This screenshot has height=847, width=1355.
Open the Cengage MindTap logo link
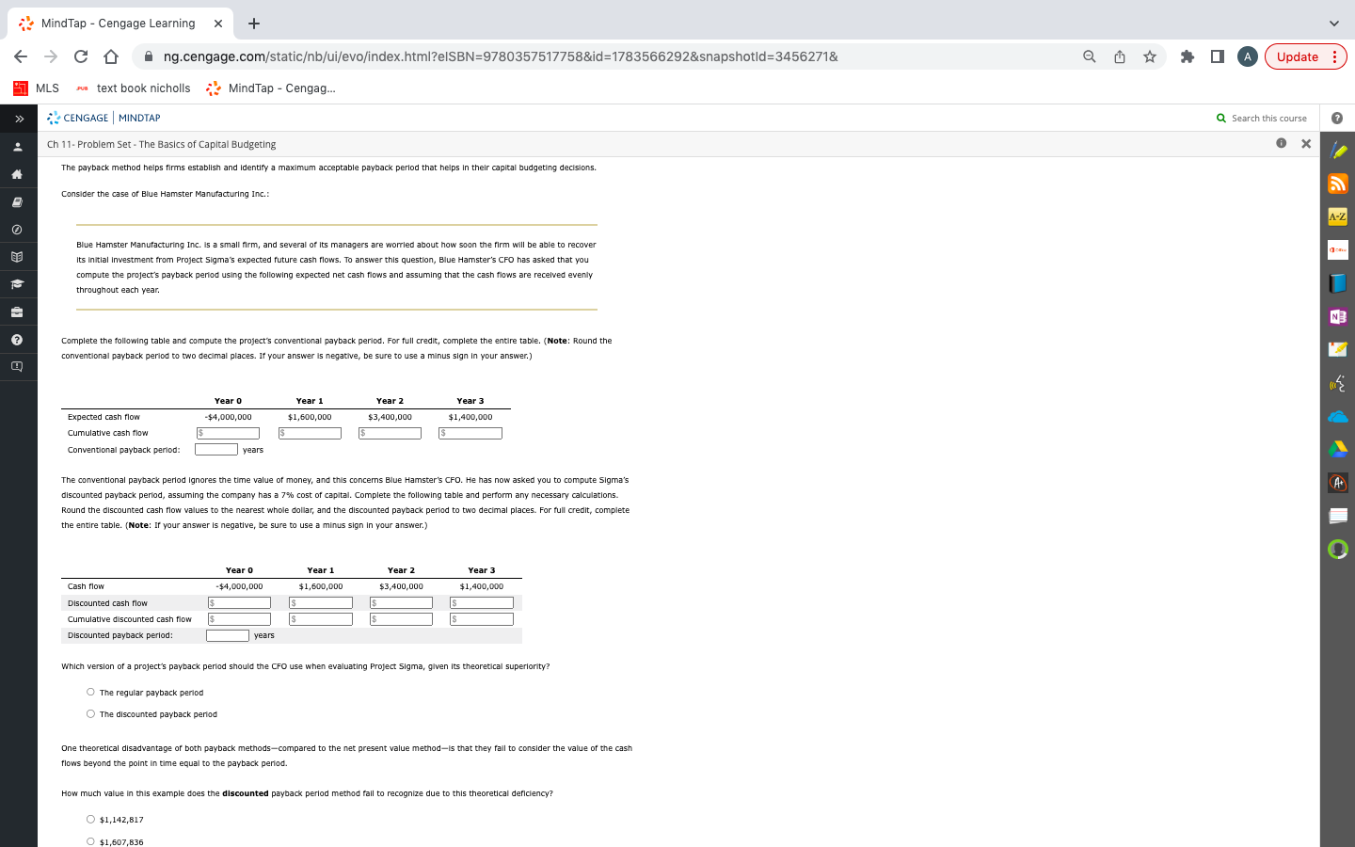pyautogui.click(x=104, y=119)
